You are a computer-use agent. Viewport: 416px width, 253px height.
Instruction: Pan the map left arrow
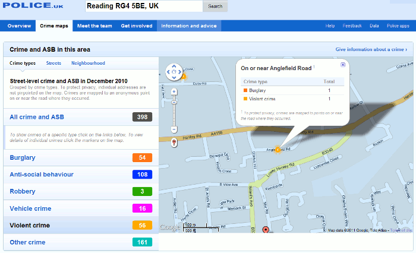[168, 72]
